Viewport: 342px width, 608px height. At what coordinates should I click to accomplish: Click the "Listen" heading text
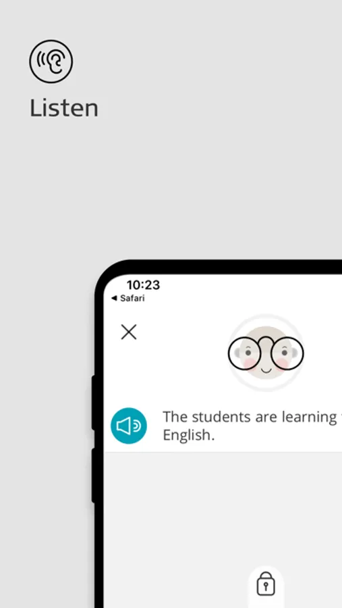point(64,108)
